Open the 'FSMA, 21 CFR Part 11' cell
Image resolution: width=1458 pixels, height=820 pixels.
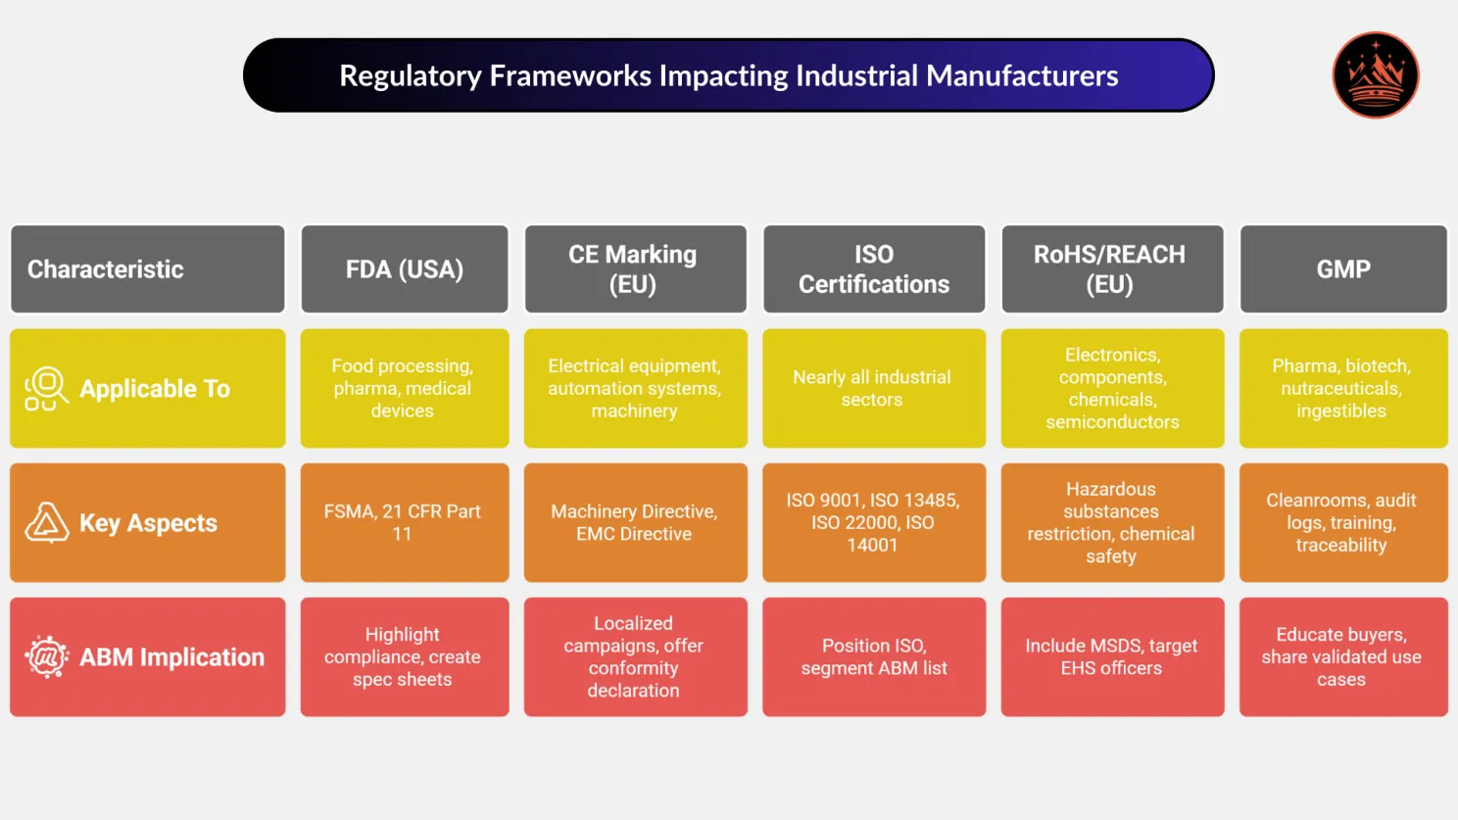pyautogui.click(x=404, y=522)
